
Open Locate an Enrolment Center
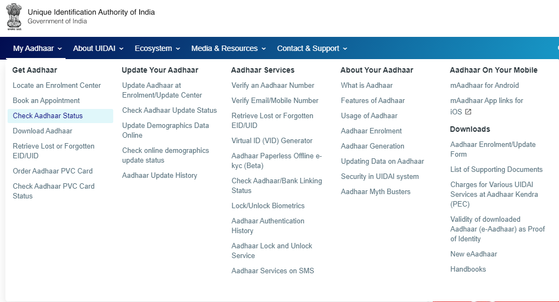[x=57, y=85]
